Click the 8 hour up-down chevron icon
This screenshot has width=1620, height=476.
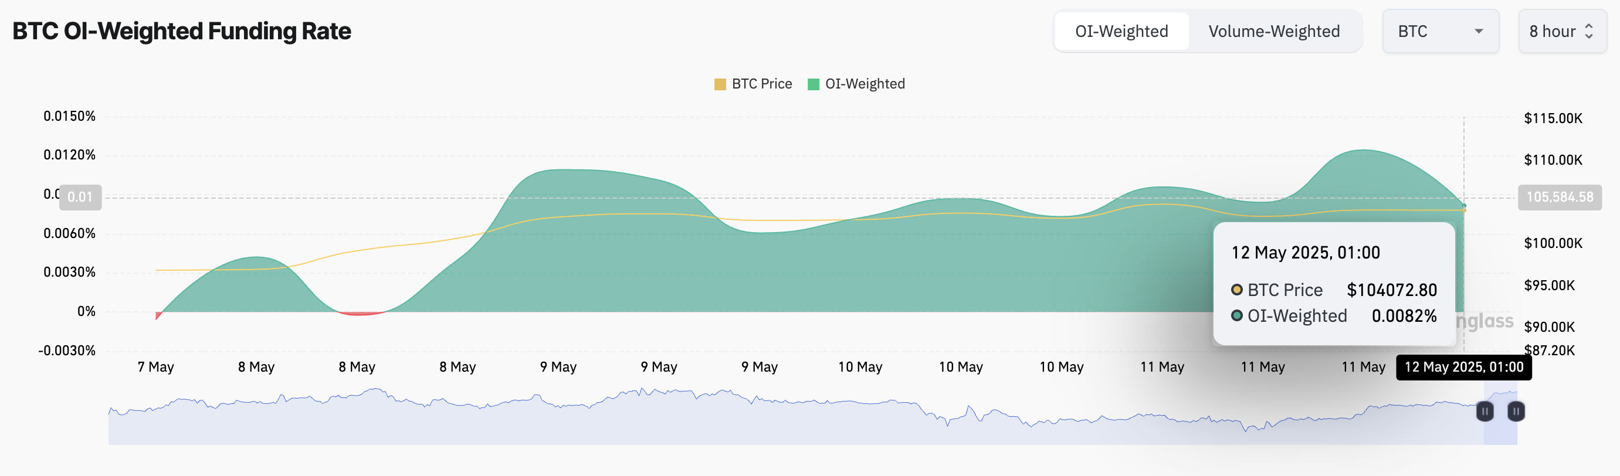[1588, 32]
